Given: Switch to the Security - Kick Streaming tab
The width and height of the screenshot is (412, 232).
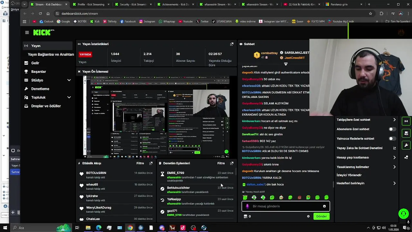Looking at the screenshot, I should pos(133,5).
